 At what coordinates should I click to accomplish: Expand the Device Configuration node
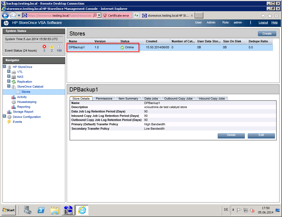[4, 116]
